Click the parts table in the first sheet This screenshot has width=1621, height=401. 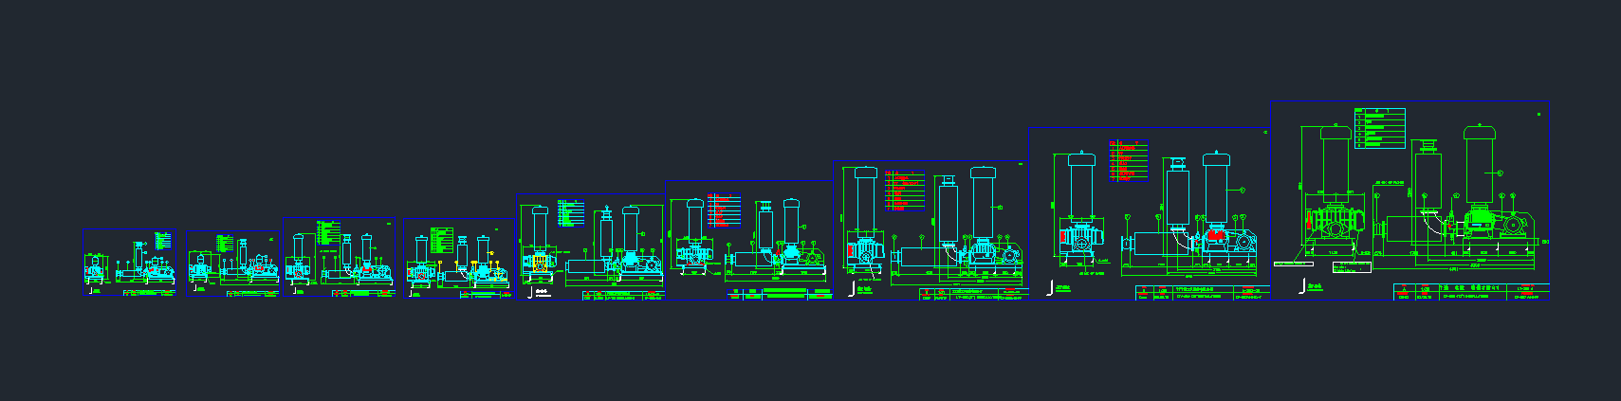(x=163, y=241)
